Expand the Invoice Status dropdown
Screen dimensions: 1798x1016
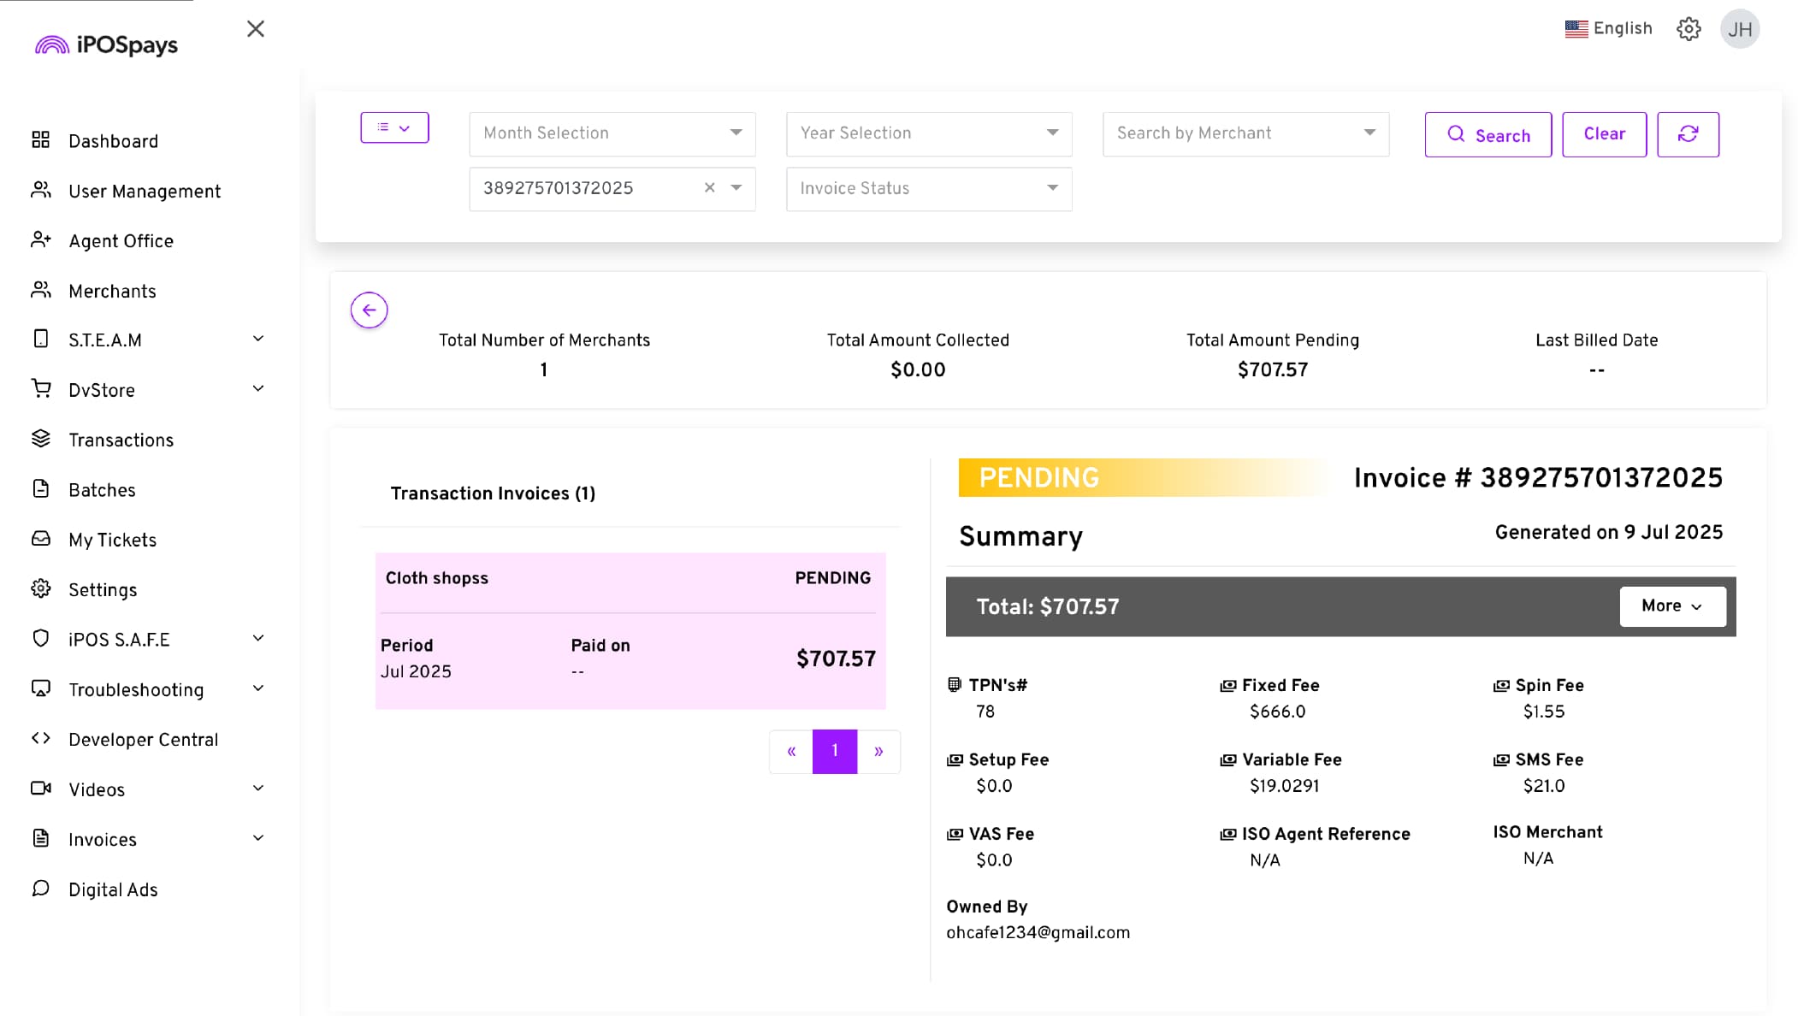[x=928, y=188]
